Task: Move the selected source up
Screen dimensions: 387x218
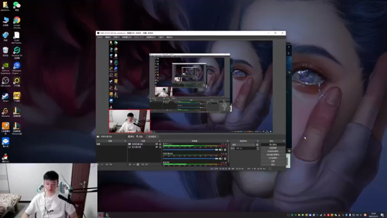Action: pos(143,164)
